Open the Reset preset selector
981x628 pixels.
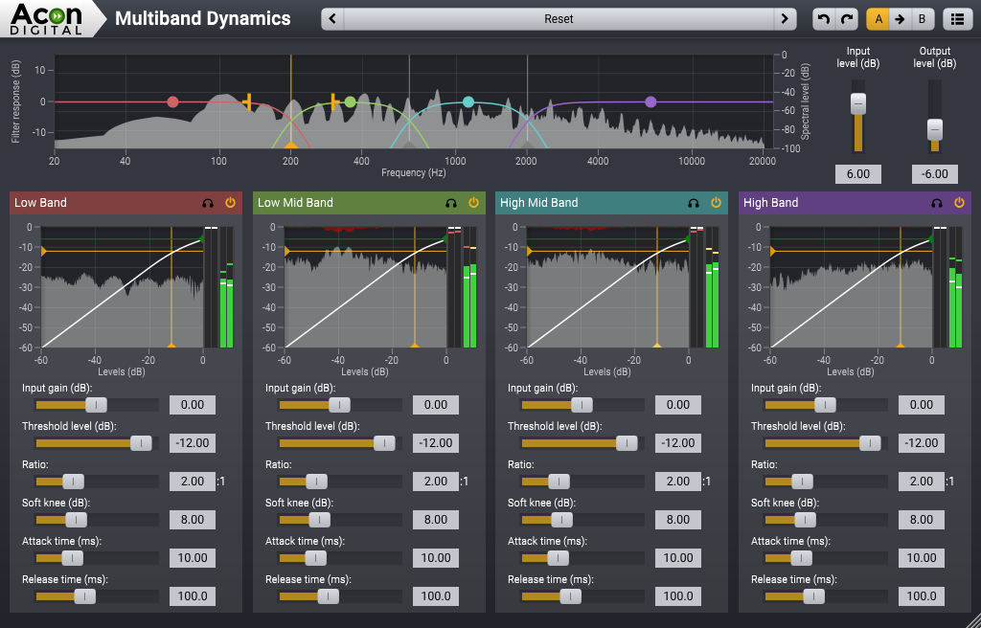[x=559, y=18]
